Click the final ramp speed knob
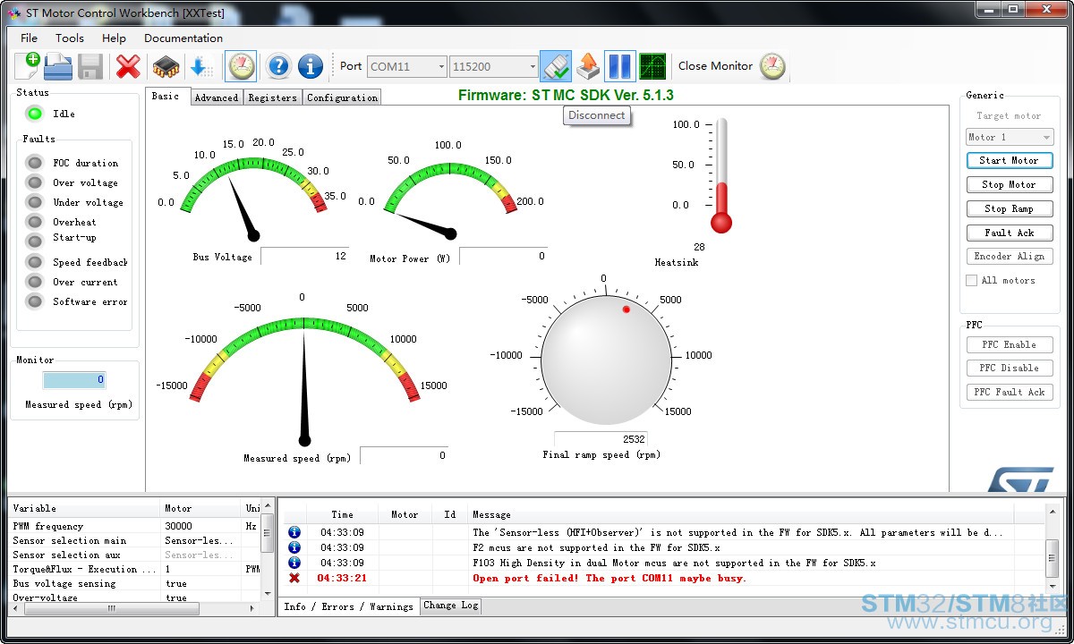The height and width of the screenshot is (644, 1074). 607,360
